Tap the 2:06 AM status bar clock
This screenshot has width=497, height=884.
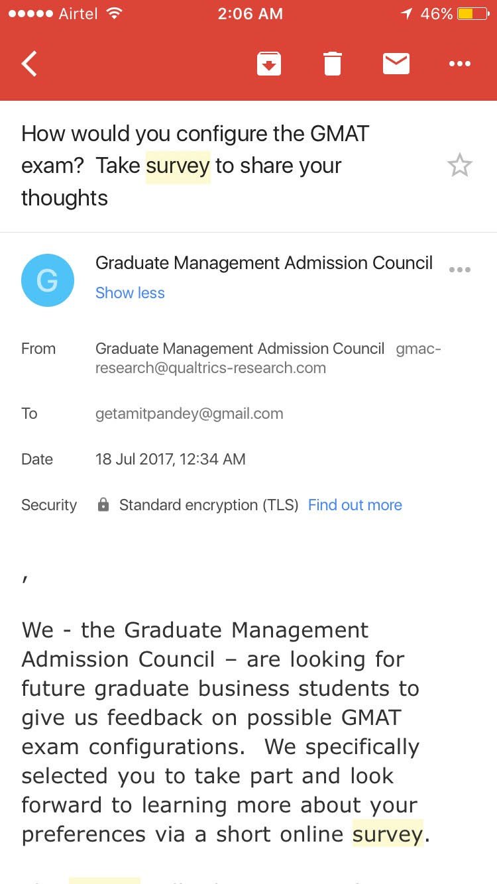click(249, 14)
